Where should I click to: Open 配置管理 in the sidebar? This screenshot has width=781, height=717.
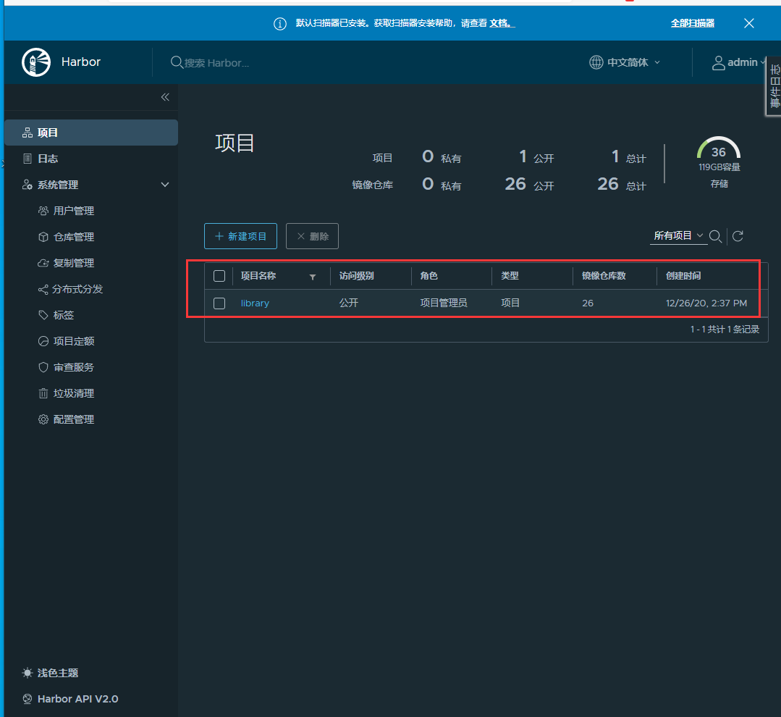point(74,419)
